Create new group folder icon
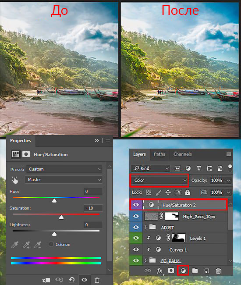 coord(195,271)
